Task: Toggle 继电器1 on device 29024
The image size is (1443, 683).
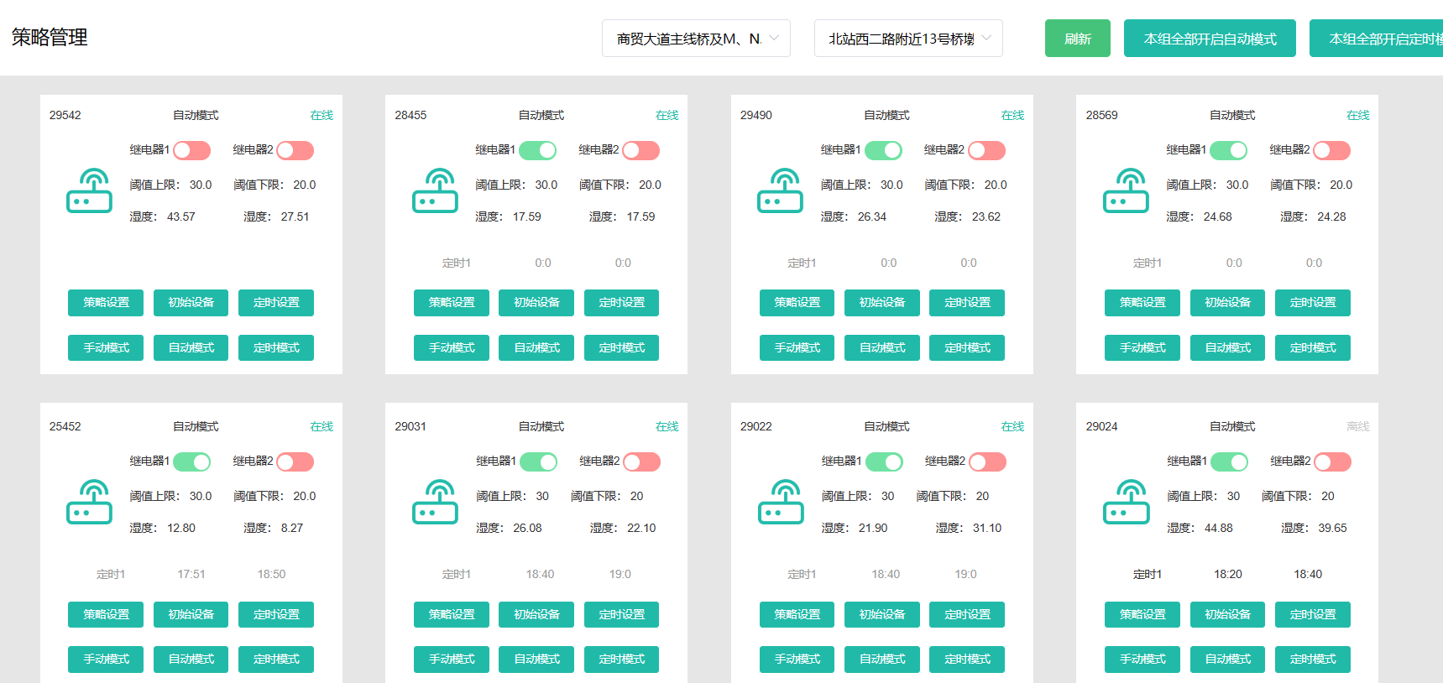Action: click(1229, 461)
